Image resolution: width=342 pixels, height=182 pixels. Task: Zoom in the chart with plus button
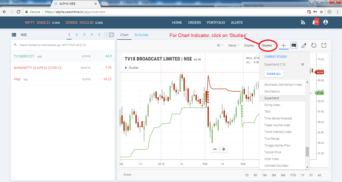tap(224, 149)
